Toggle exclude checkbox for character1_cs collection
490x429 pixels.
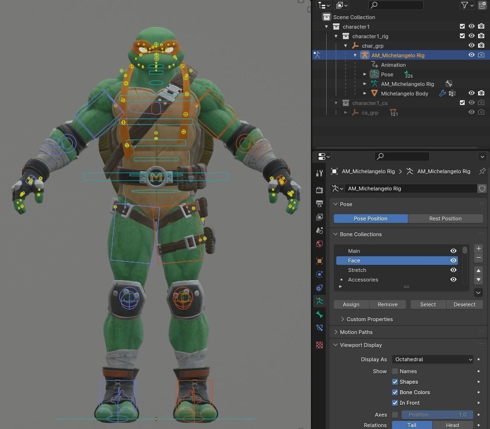pyautogui.click(x=462, y=103)
